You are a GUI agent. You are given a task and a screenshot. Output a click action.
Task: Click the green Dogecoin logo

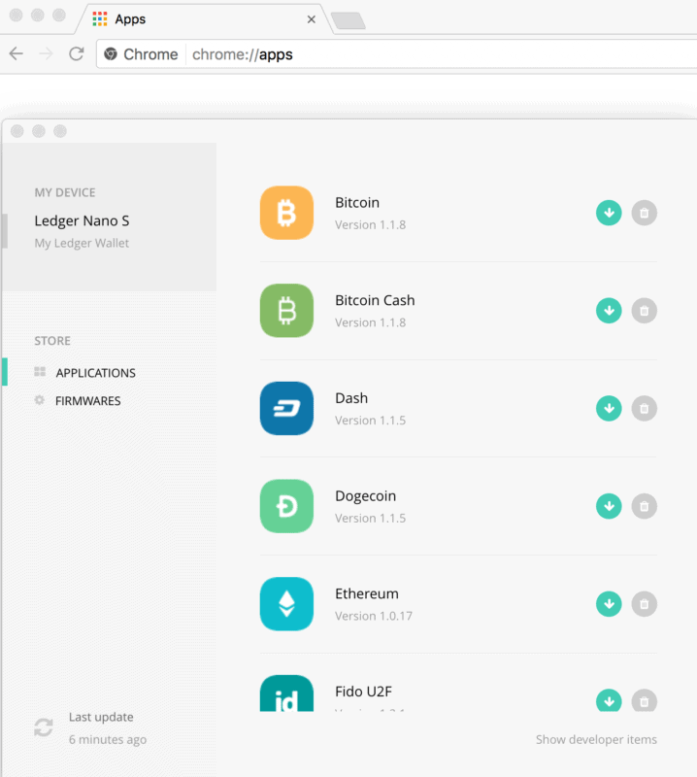[286, 506]
